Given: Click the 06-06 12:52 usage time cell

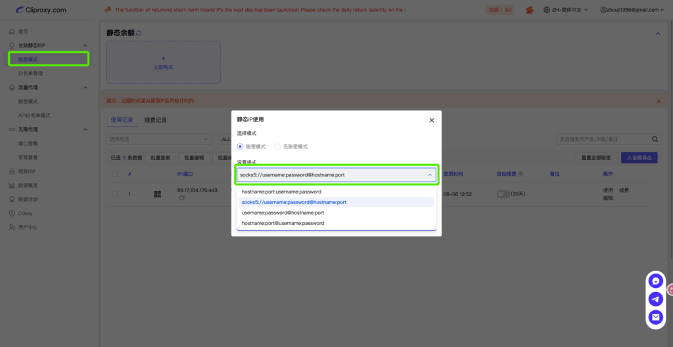Looking at the screenshot, I should point(457,194).
